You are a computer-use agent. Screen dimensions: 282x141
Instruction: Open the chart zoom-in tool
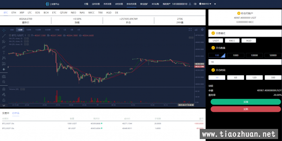tap(4, 82)
